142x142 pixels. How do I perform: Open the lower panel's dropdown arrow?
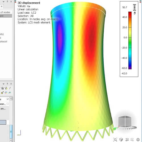click(x=3, y=84)
